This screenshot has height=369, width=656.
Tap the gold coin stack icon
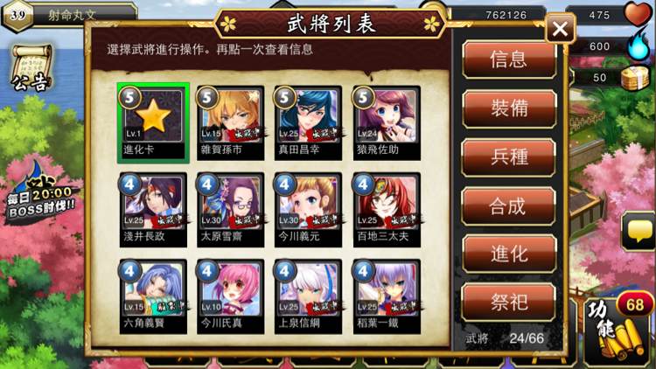[x=635, y=77]
